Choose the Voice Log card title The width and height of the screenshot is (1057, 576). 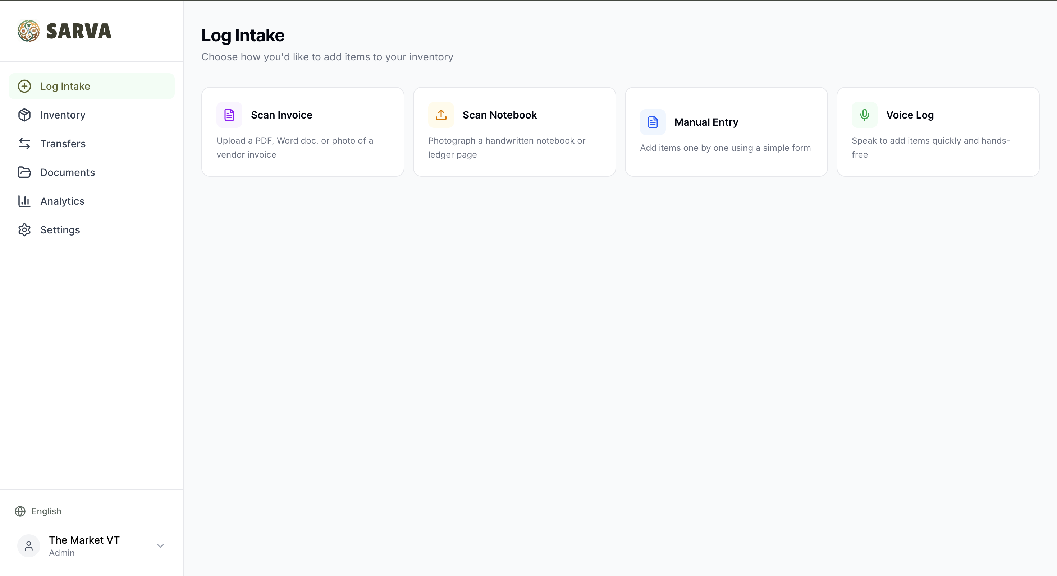(x=910, y=115)
